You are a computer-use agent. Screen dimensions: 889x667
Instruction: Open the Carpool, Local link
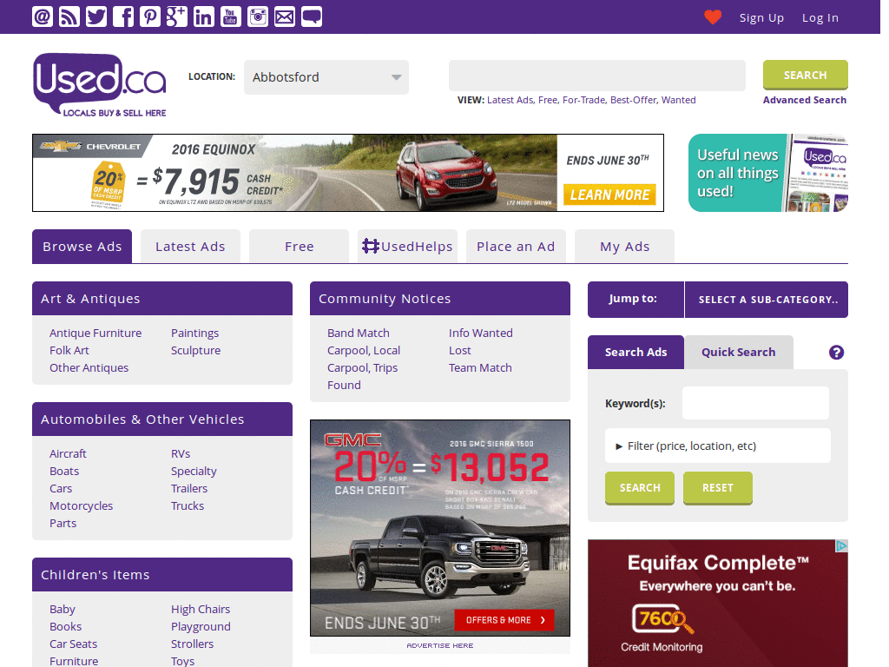[364, 351]
